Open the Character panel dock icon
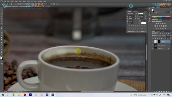Viewport: 172px width, 97px height. click(149, 12)
